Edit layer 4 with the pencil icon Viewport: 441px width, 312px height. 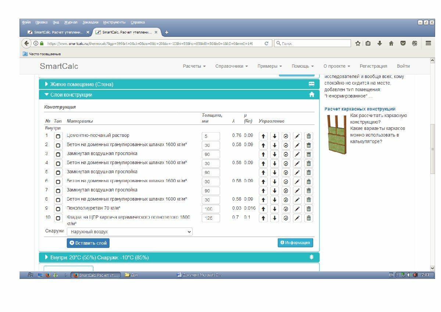(297, 163)
